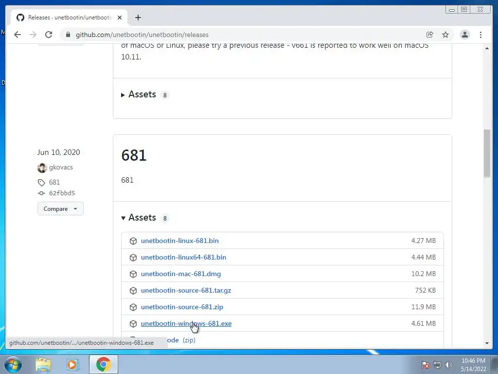This screenshot has height=374, width=498.
Task: Open Windows Explorer from the taskbar
Action: click(43, 364)
